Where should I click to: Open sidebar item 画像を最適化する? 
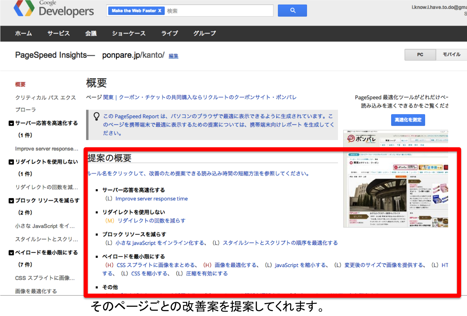click(36, 291)
